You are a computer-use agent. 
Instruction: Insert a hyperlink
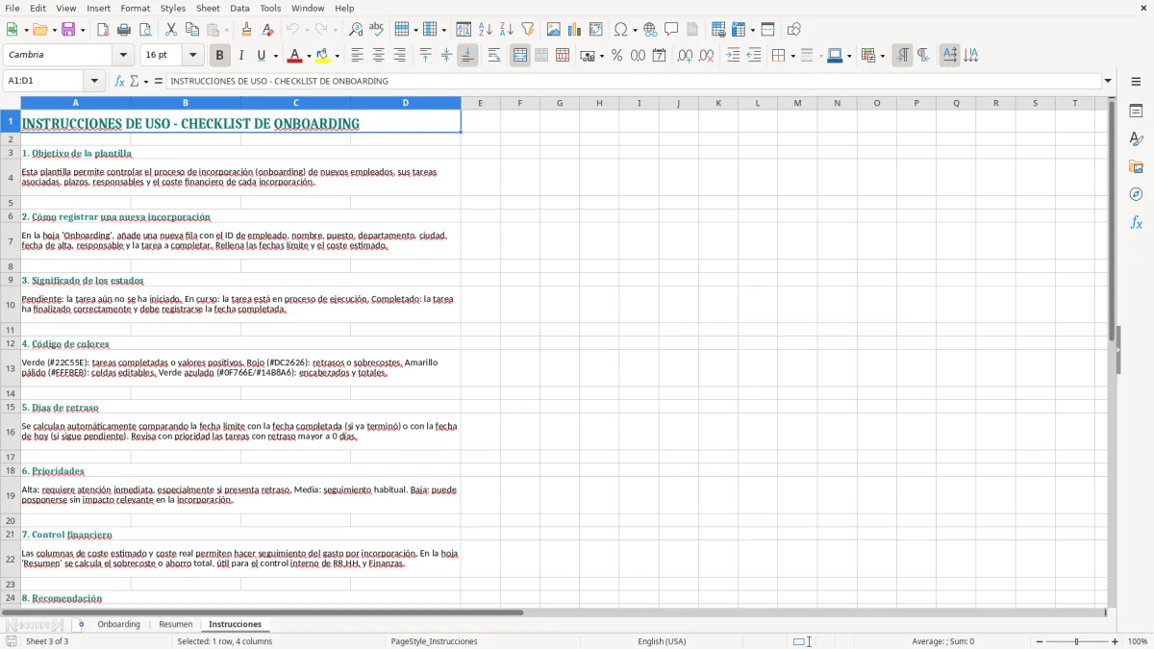point(650,30)
